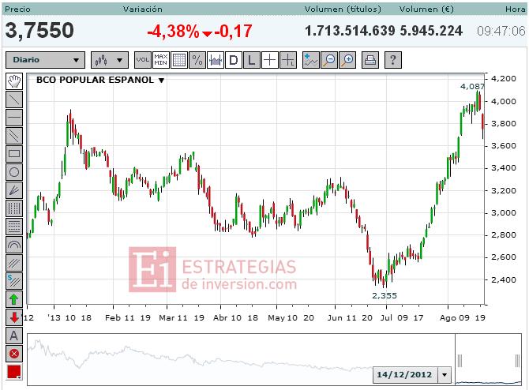
Task: Zoom out with minus magnifier
Action: [x=329, y=60]
